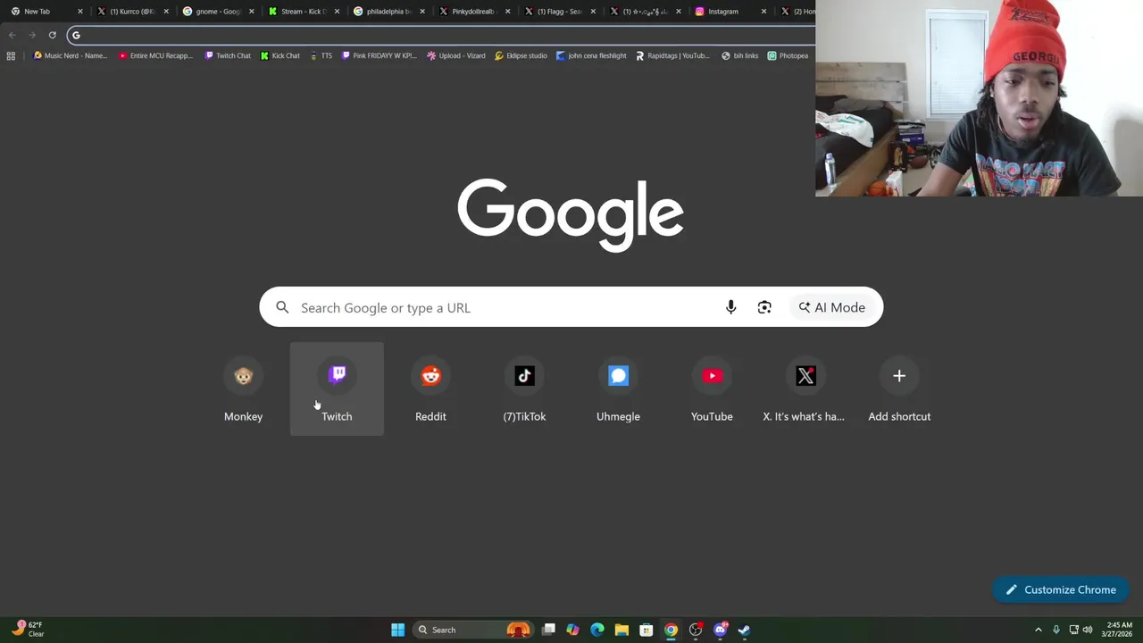Viewport: 1143px width, 643px height.
Task: Open Task View from the taskbar
Action: click(x=548, y=630)
